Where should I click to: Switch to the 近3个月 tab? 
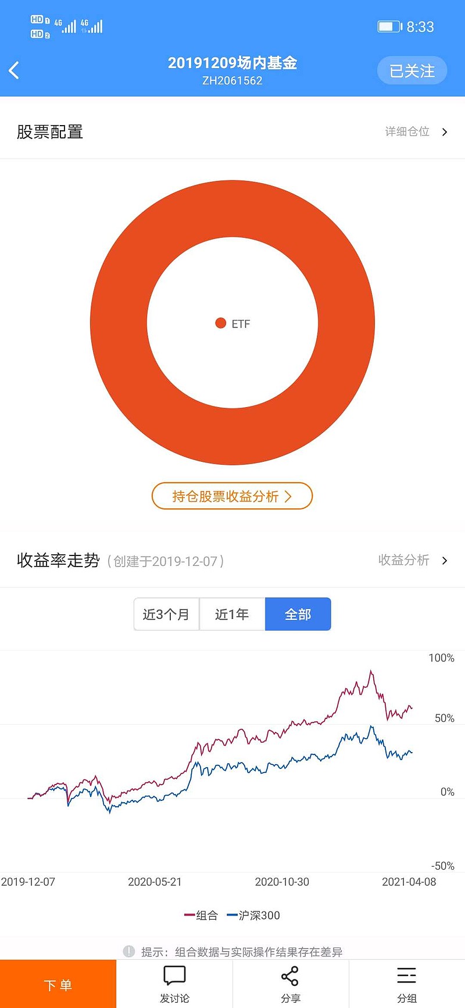point(166,614)
